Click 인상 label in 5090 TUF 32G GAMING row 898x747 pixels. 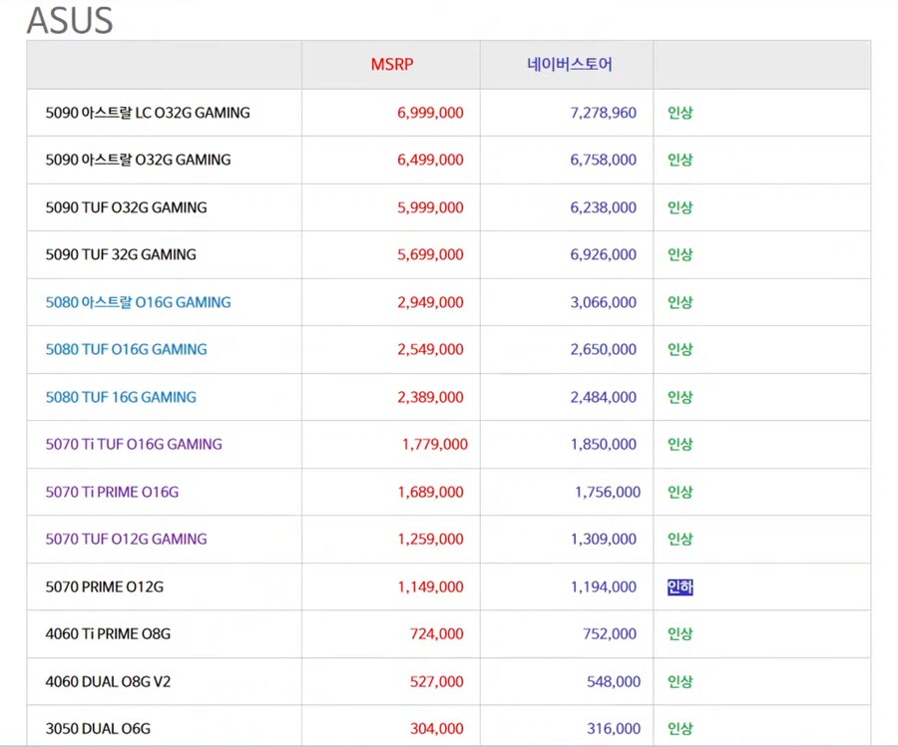coord(680,254)
